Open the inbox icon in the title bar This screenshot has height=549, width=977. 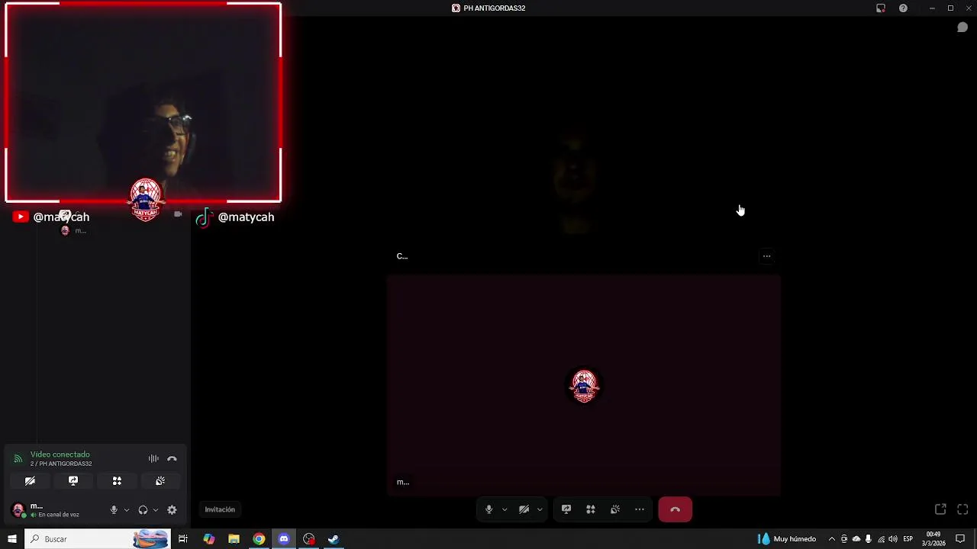[881, 8]
